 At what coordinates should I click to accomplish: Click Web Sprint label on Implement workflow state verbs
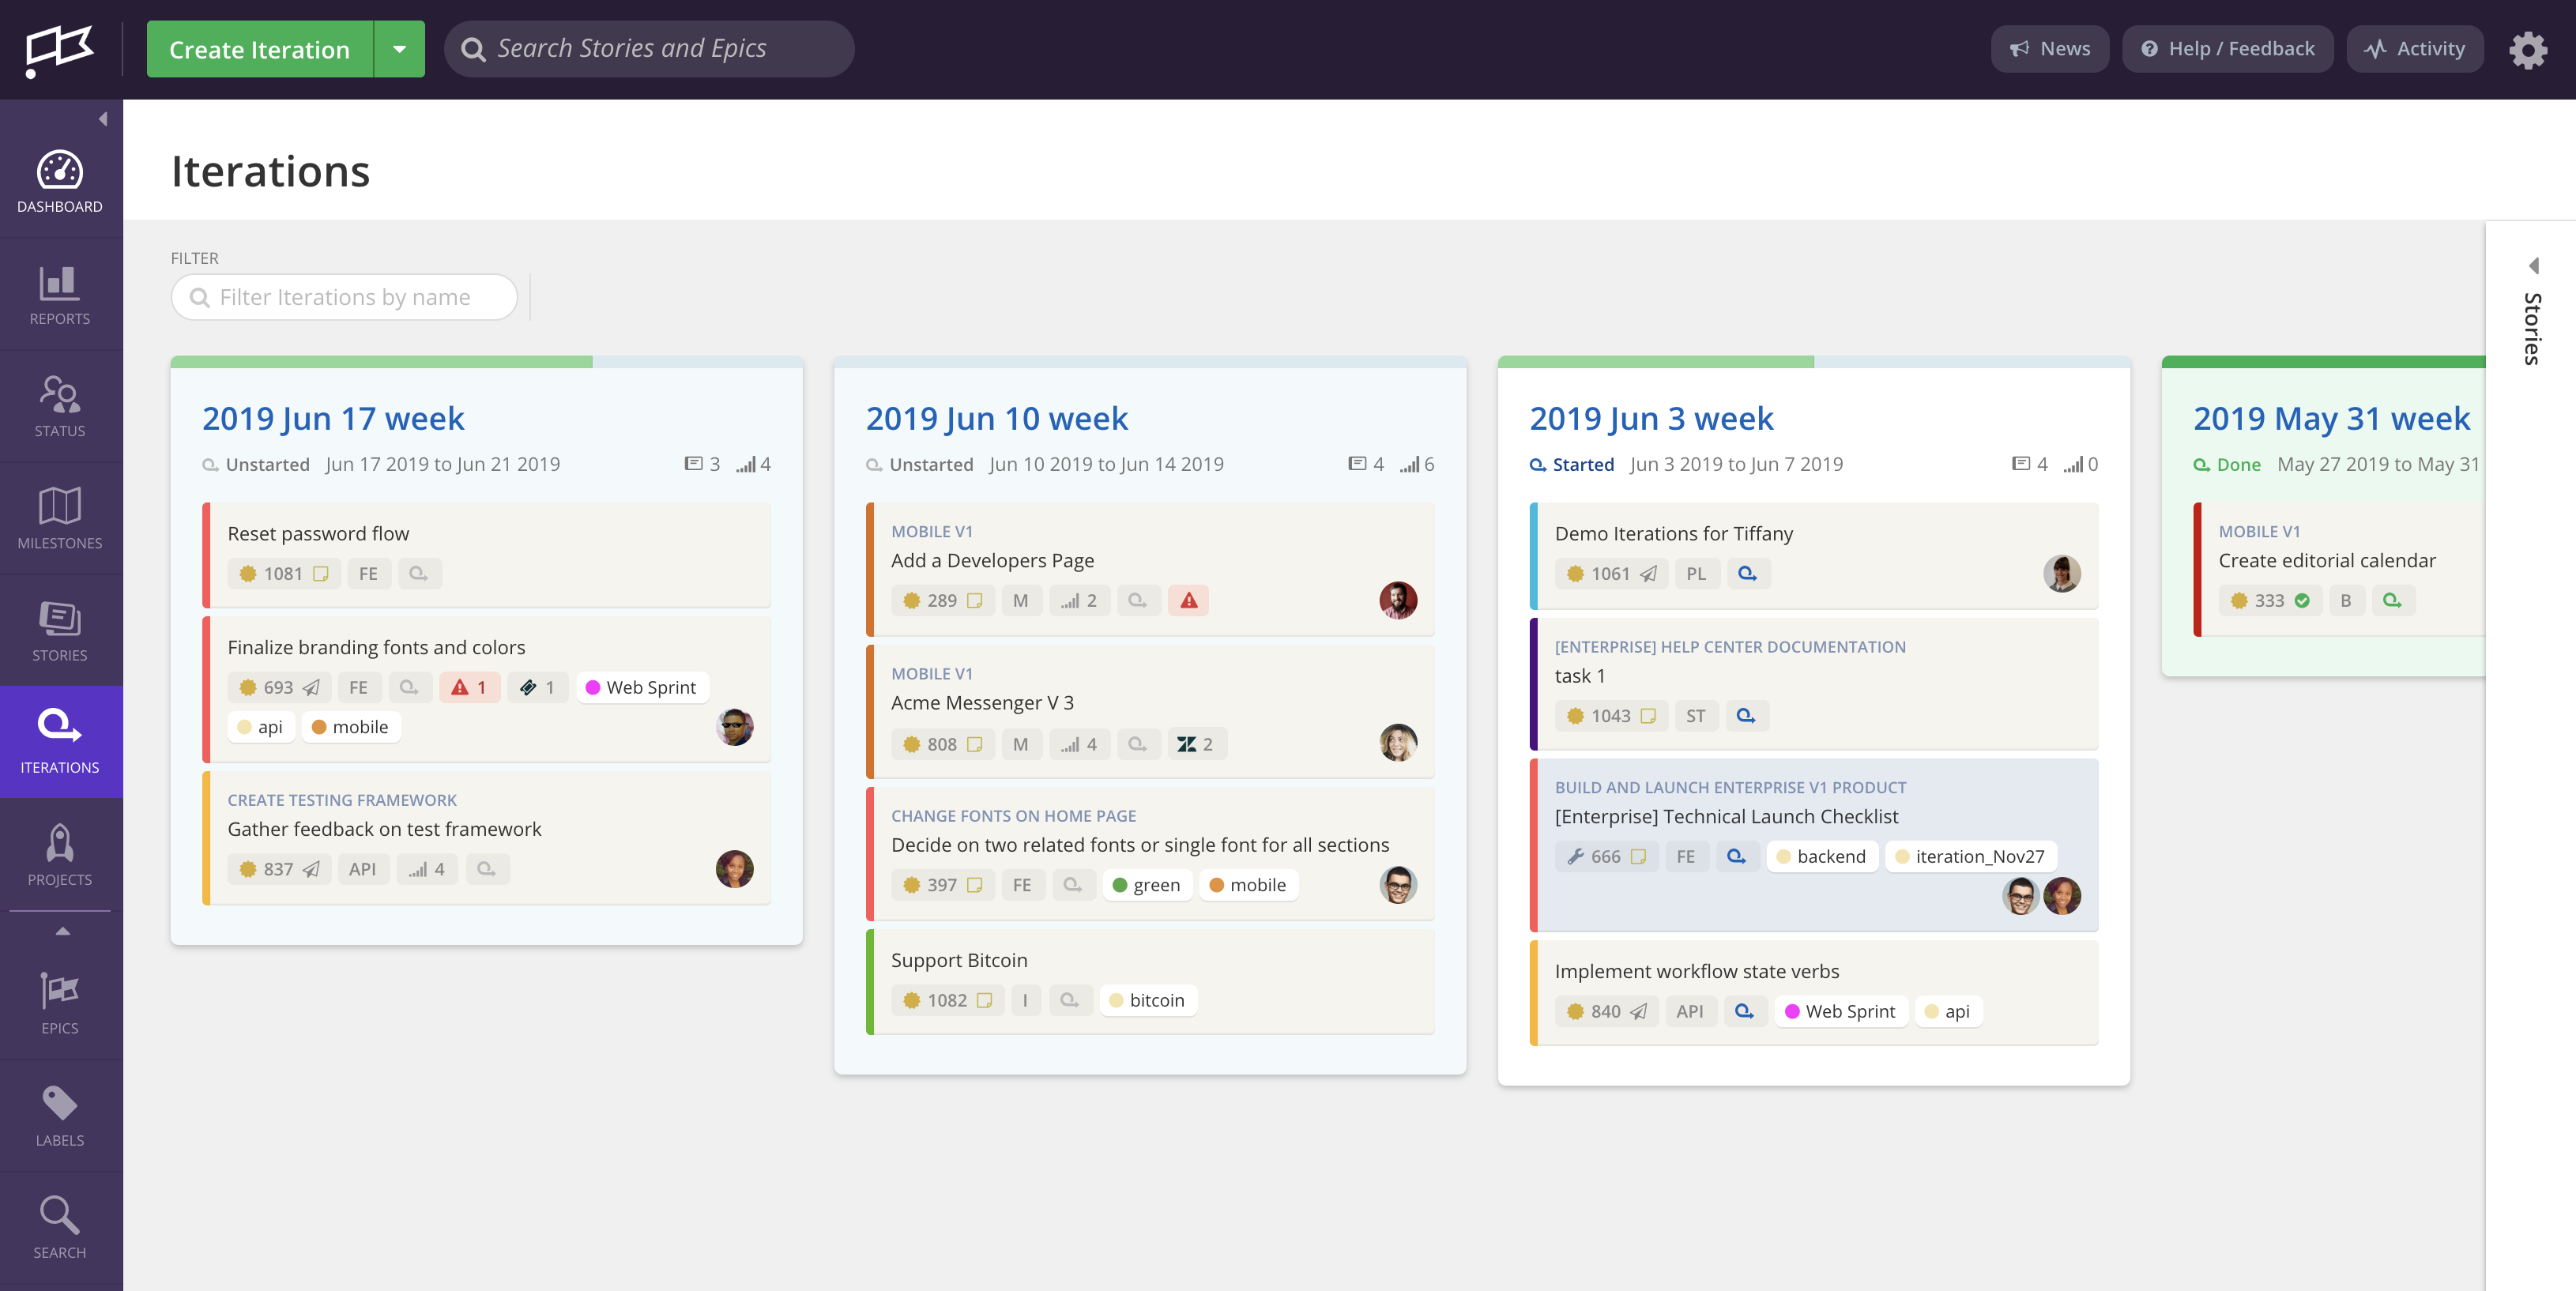click(1840, 1012)
